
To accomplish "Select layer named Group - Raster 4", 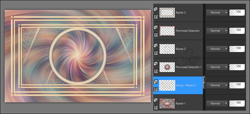I will point(186,85).
